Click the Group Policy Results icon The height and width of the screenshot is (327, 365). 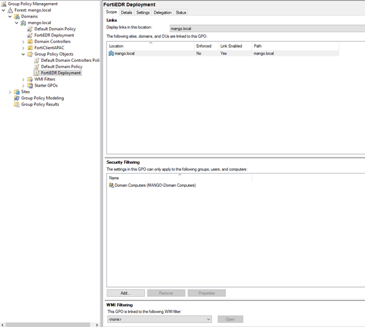(x=17, y=104)
